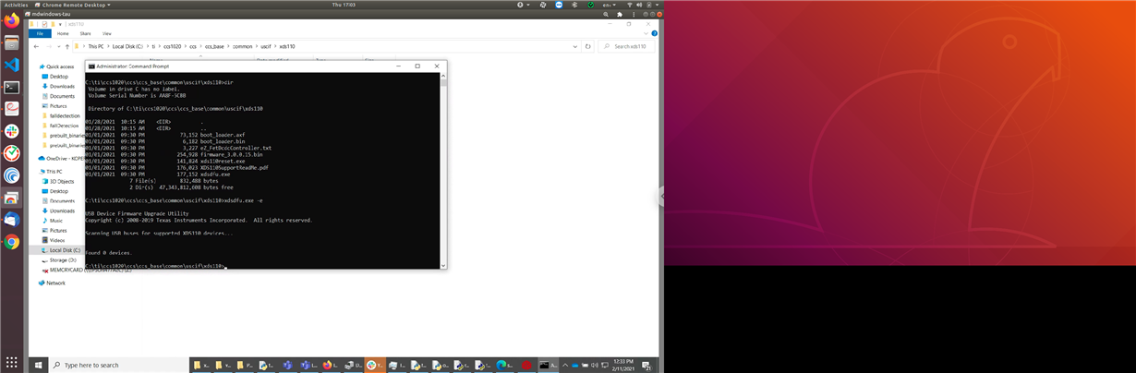Open the Windows Start menu
Viewport: 1136px width, 373px height.
point(37,365)
